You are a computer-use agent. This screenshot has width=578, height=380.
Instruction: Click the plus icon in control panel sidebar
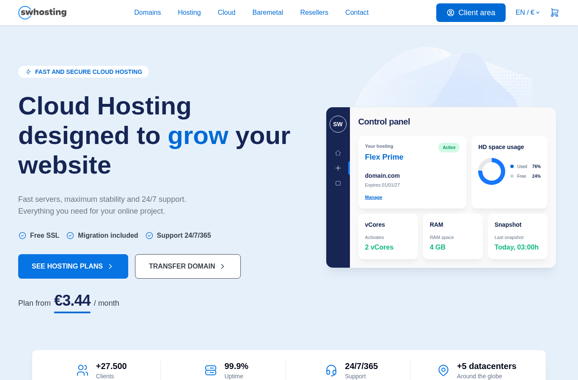point(338,168)
